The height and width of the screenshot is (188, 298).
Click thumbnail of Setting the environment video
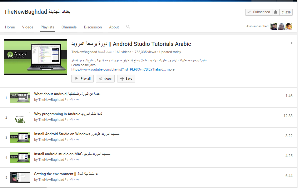tap(20, 177)
